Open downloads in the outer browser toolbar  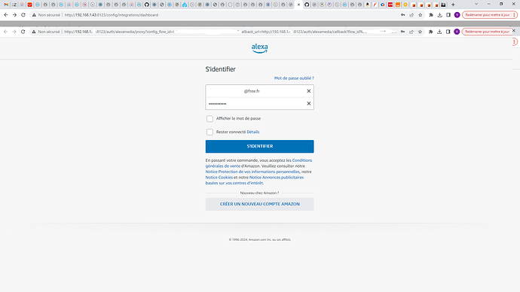coord(440,15)
